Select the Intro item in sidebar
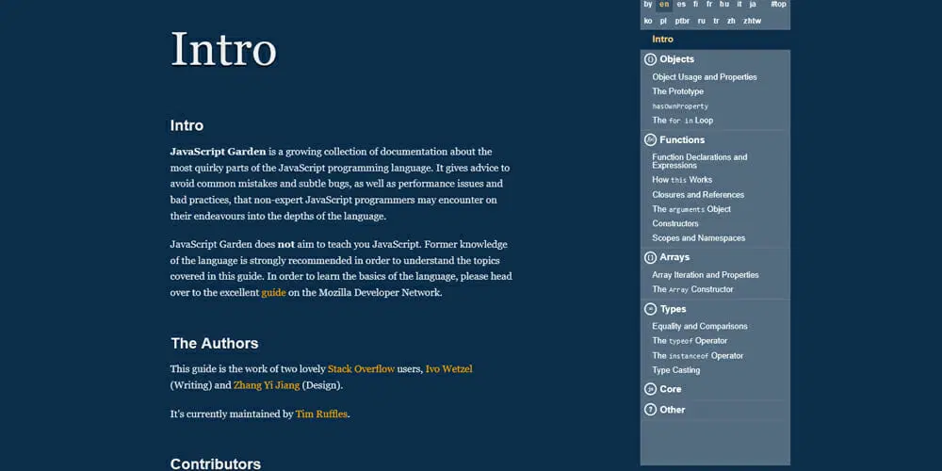 662,39
